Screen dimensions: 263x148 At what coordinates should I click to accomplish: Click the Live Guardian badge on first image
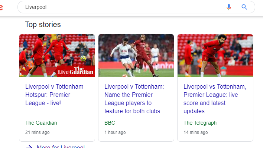(76, 71)
